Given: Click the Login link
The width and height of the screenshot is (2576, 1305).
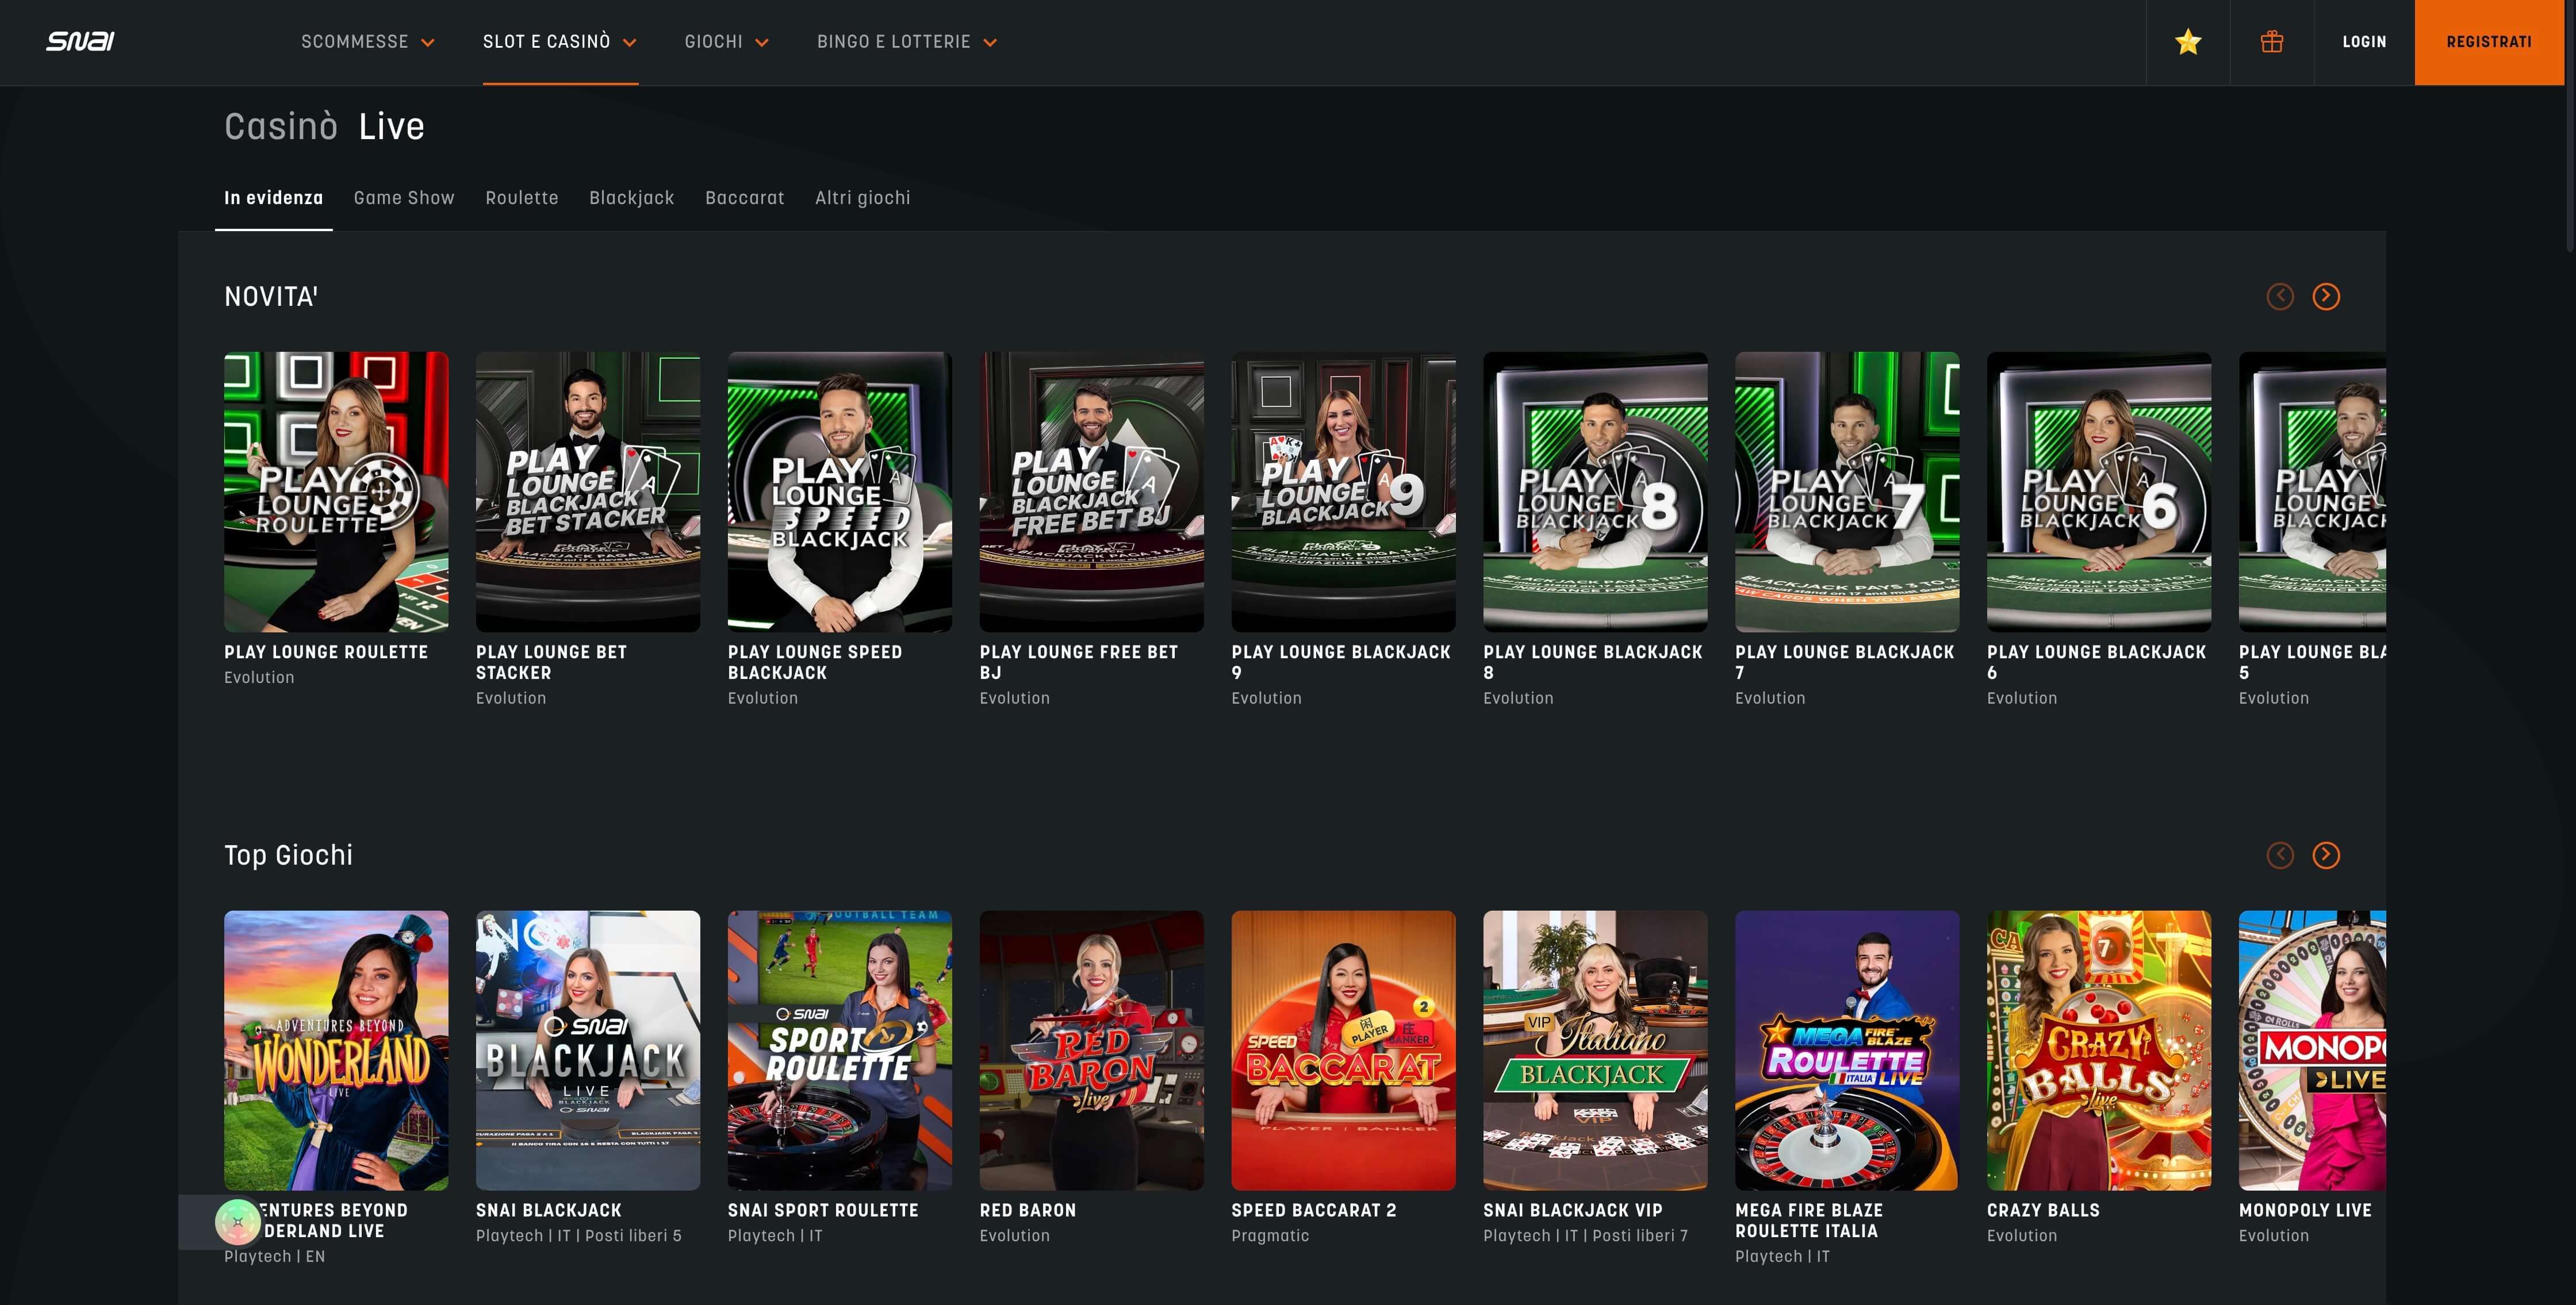Looking at the screenshot, I should point(2364,42).
